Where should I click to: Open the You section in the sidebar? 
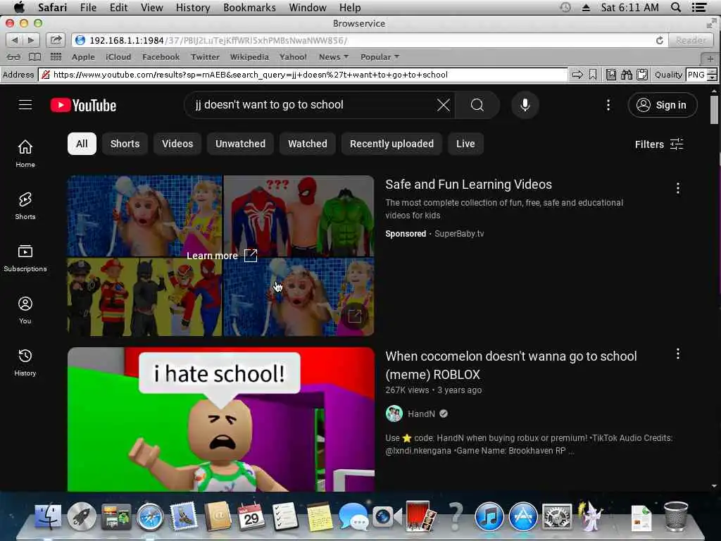point(25,310)
